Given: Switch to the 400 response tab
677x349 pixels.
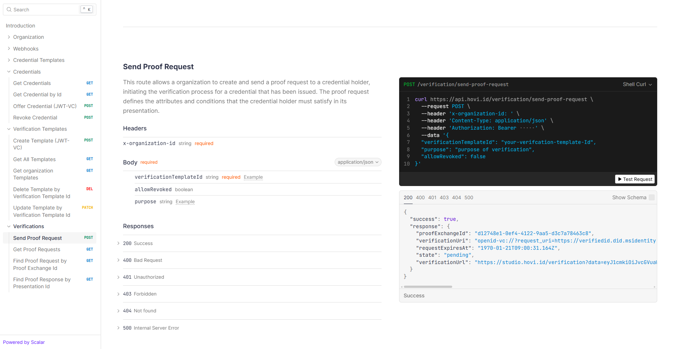Looking at the screenshot, I should [x=420, y=197].
